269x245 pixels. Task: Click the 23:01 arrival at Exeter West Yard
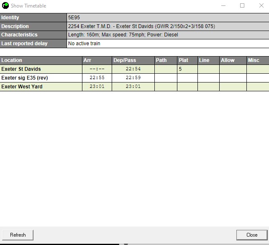click(x=97, y=87)
